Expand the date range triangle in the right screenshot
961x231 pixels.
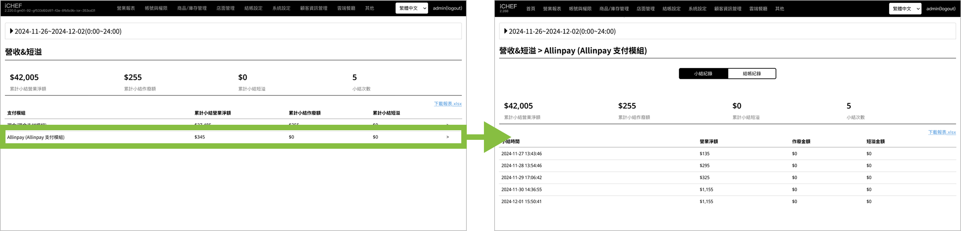(506, 31)
